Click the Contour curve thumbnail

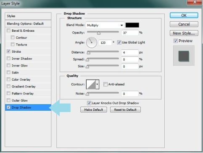[x=91, y=84]
